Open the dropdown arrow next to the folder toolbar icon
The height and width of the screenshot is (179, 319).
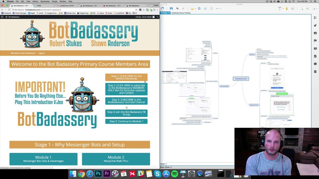(195, 8)
